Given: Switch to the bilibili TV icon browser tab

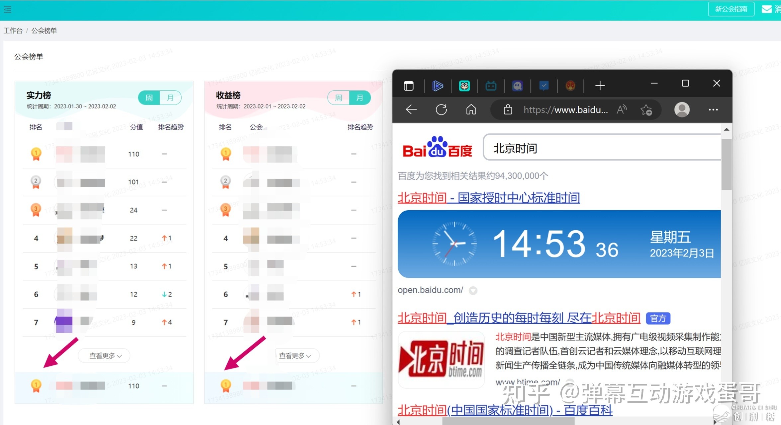Looking at the screenshot, I should pyautogui.click(x=491, y=86).
